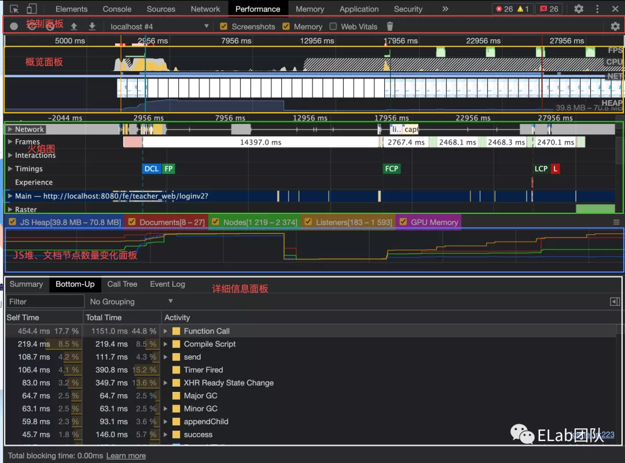Expand the Raster track
Screen dimensions: 625x463
[x=10, y=209]
